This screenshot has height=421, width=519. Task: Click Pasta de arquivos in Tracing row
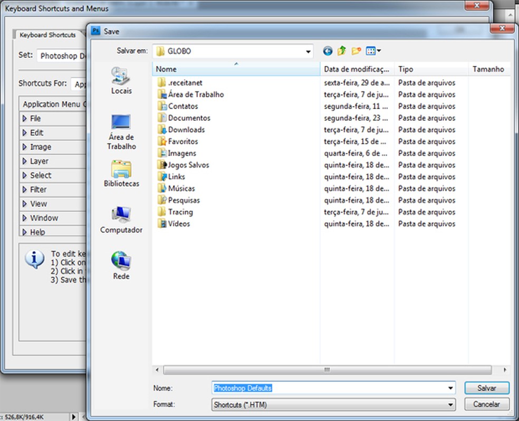tap(427, 212)
